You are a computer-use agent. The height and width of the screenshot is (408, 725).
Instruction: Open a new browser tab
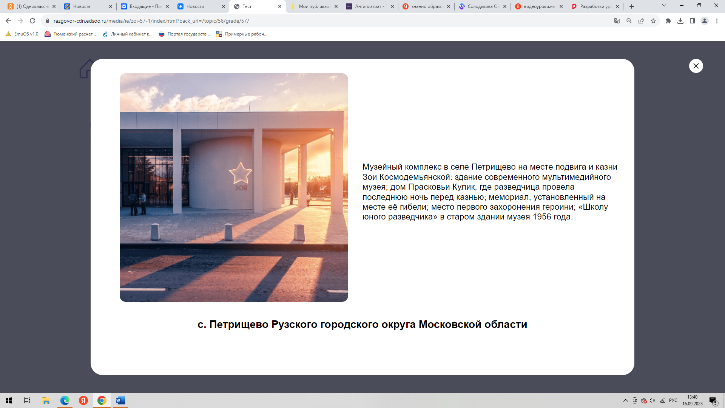pos(632,6)
